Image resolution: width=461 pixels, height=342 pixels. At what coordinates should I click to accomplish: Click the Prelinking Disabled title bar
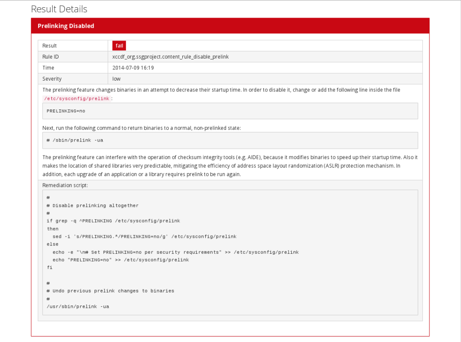[x=230, y=26]
